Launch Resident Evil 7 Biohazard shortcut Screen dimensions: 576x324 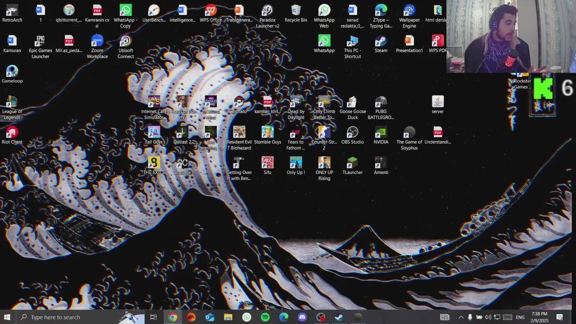[x=239, y=139]
